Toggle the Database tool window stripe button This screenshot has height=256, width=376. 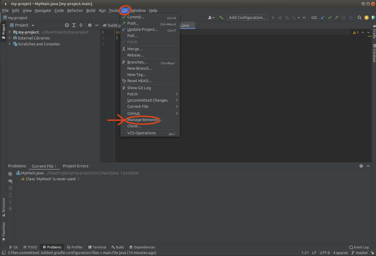pos(374,53)
